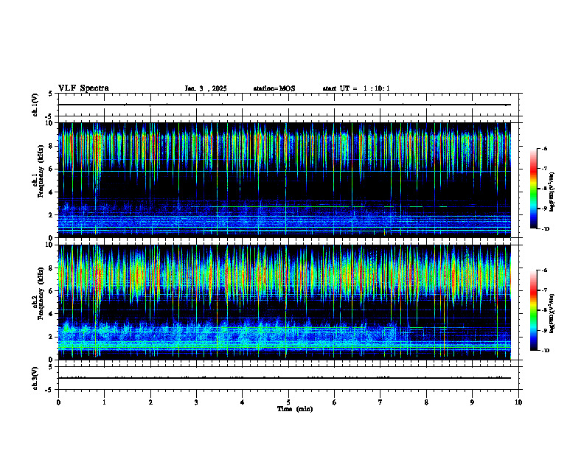The height and width of the screenshot is (451, 584).
Task: Select the date label "Jan. 3 , 2025"
Action: pos(206,88)
